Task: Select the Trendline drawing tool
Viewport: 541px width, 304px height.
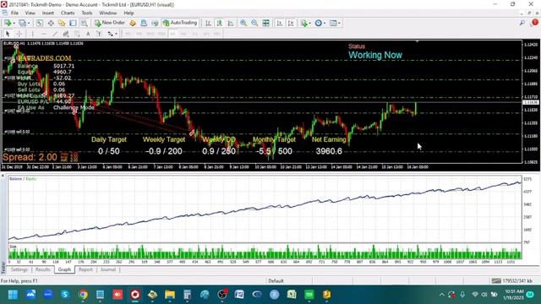Action: 54,34
